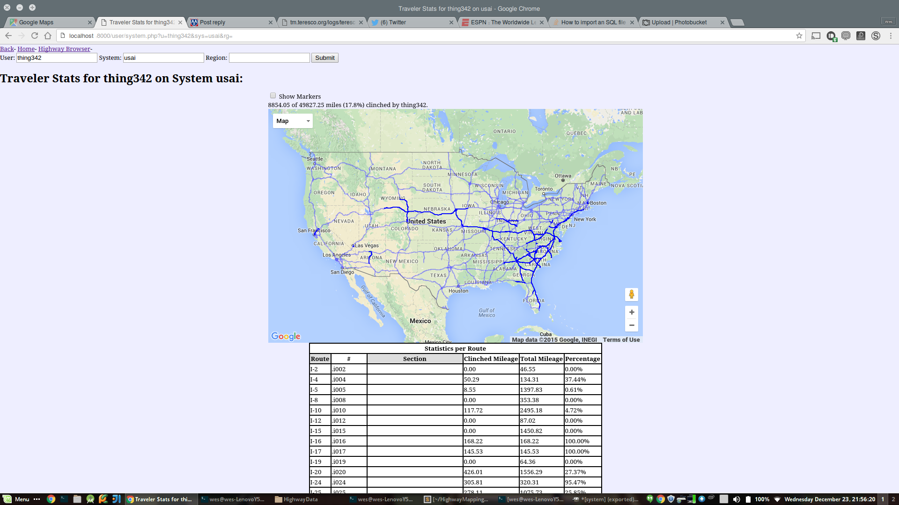Viewport: 899px width, 505px height.
Task: Switch to the Post reply tab
Action: tap(230, 22)
